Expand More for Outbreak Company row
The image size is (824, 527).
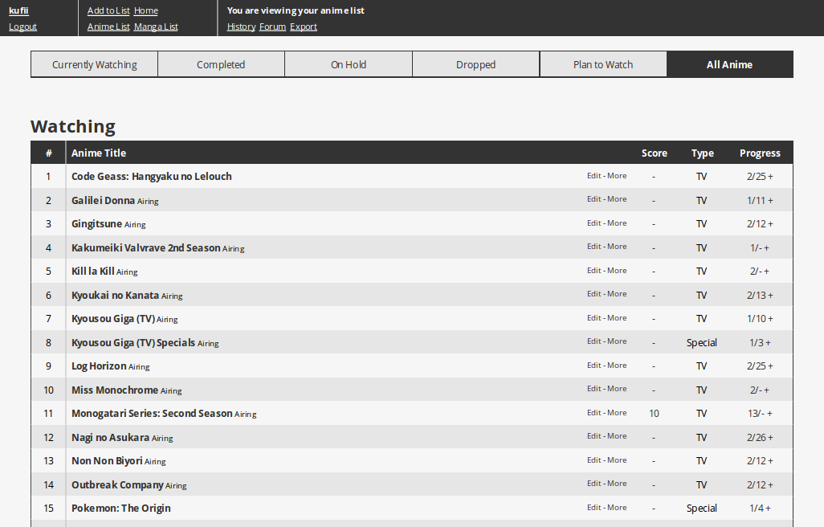(x=617, y=484)
